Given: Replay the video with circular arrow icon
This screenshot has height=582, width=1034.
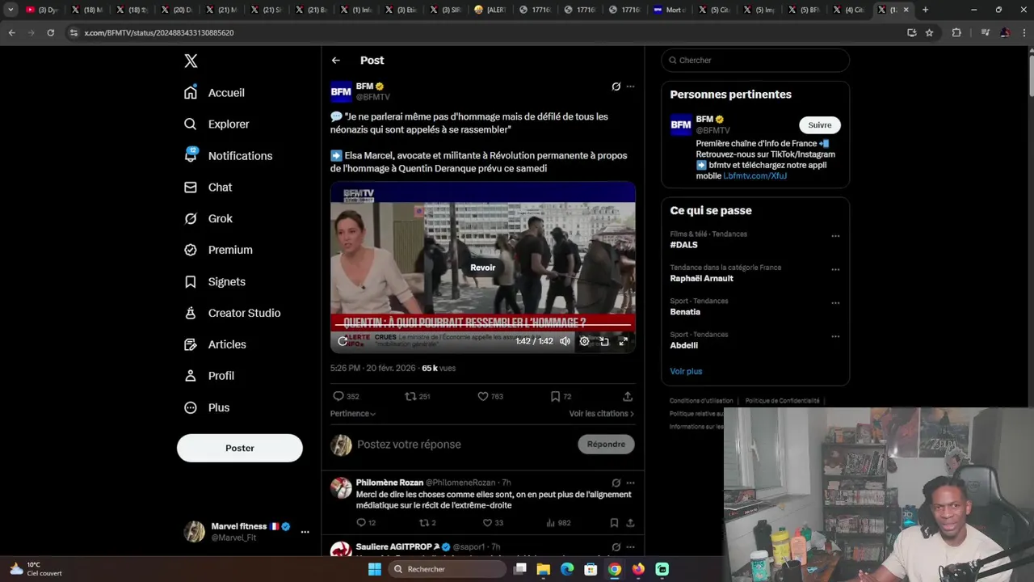Looking at the screenshot, I should [343, 341].
